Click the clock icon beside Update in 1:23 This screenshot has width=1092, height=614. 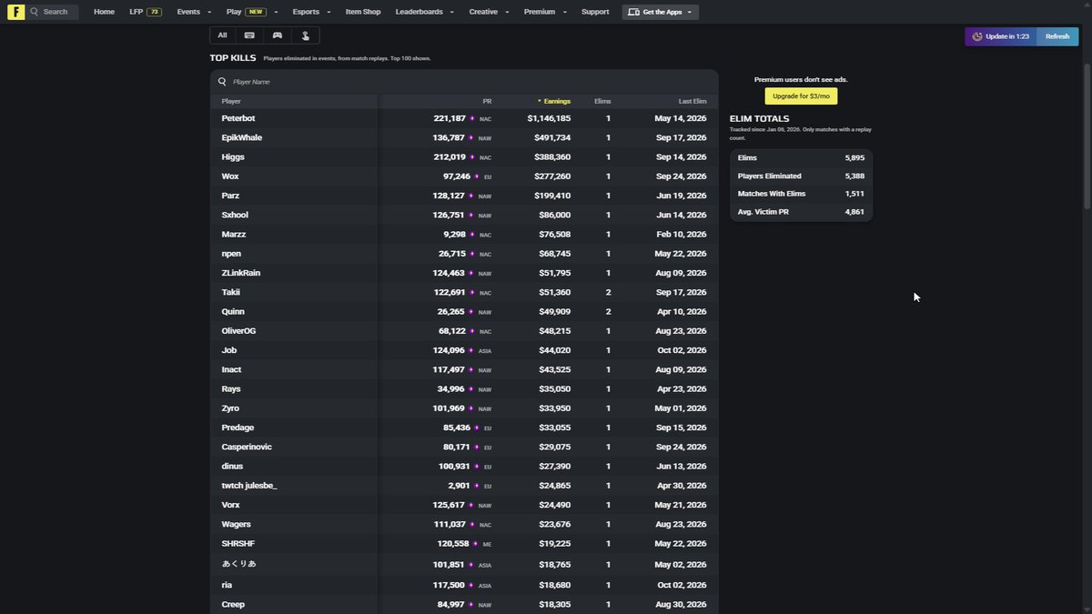tap(977, 36)
